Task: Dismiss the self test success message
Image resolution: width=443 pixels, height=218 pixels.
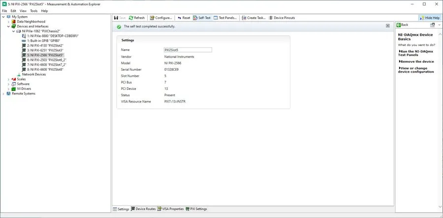Action: click(x=388, y=26)
